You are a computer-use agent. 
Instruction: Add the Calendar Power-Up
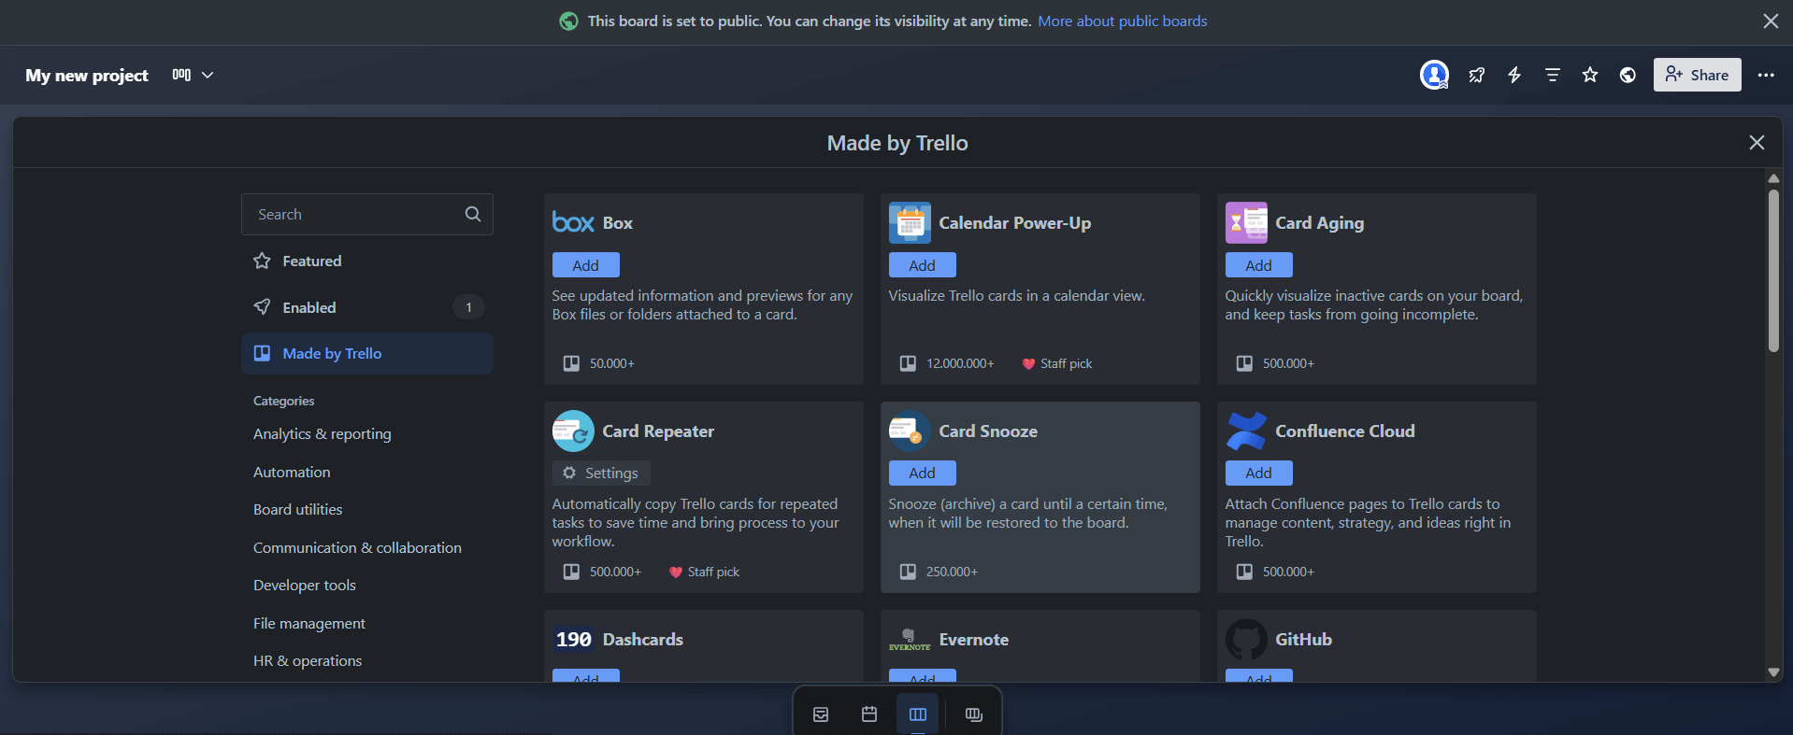tap(923, 265)
